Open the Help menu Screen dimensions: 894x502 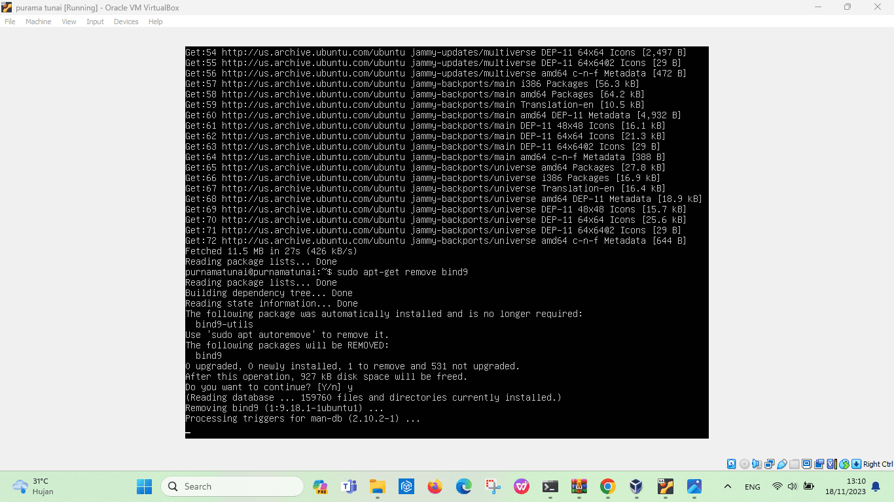155,22
